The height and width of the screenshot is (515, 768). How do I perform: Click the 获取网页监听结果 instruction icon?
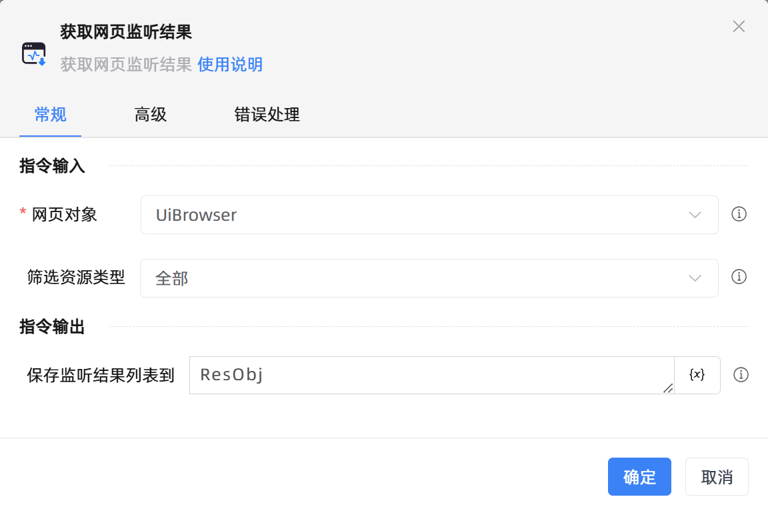pyautogui.click(x=33, y=51)
